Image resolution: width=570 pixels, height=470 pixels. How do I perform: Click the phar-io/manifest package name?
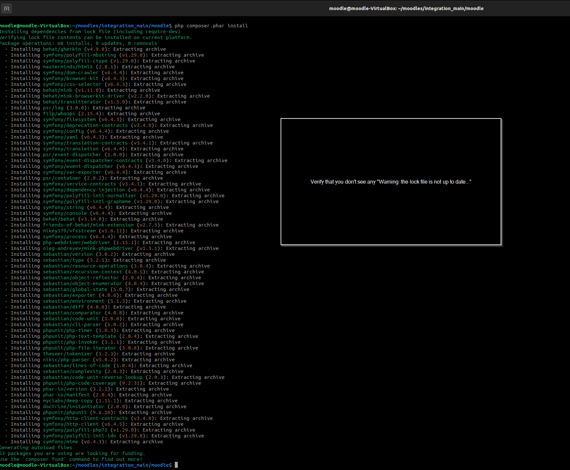[66, 395]
